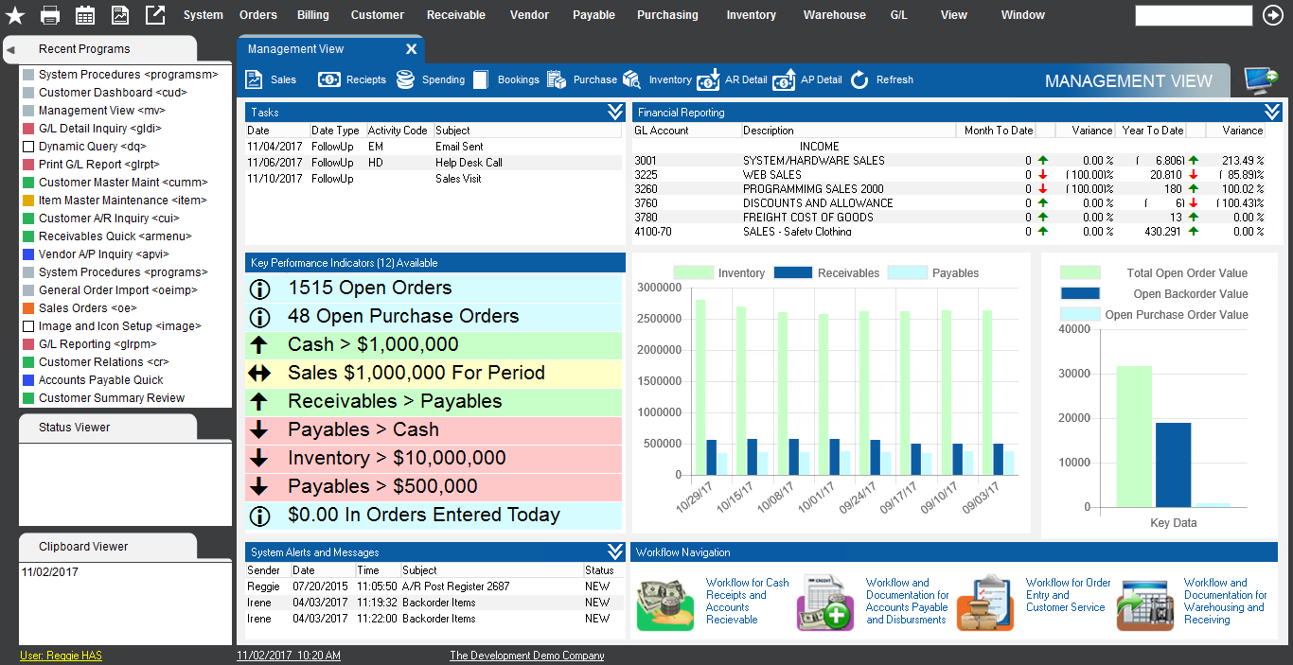Open the Receivable menu
The height and width of the screenshot is (665, 1293).
pos(455,15)
